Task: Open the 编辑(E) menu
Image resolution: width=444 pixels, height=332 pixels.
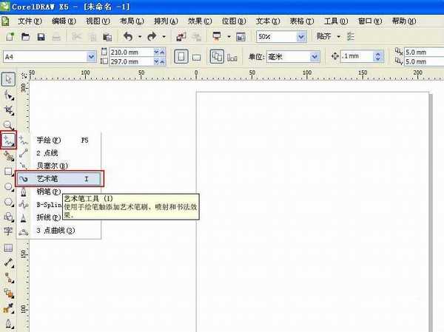Action: [x=64, y=21]
